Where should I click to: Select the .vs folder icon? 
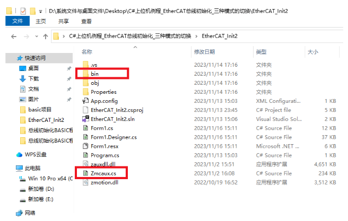pos(85,65)
